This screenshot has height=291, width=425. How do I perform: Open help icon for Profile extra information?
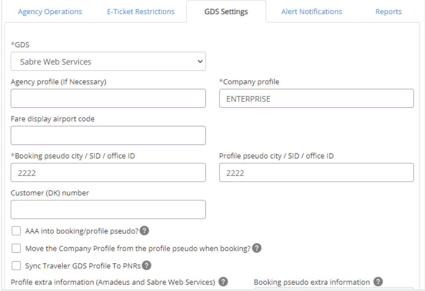(x=223, y=282)
